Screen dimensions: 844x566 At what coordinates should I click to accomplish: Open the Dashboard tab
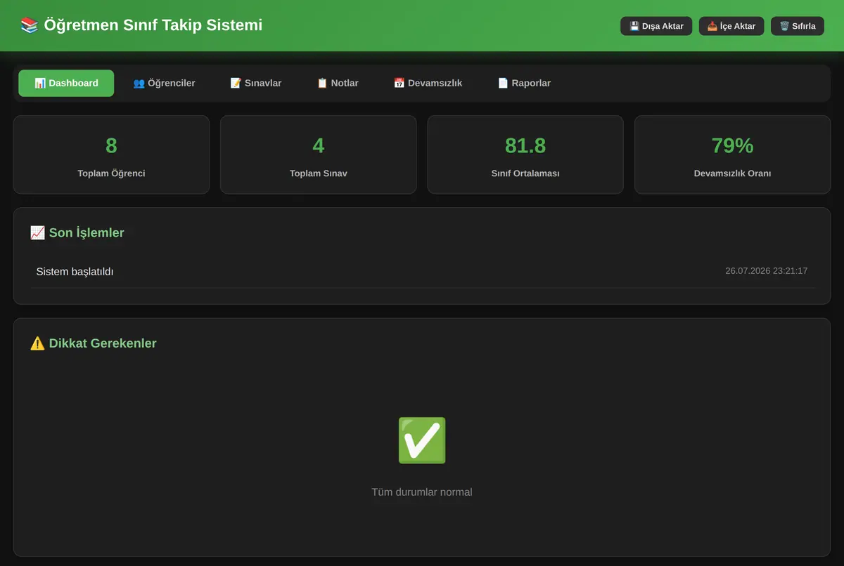pyautogui.click(x=66, y=83)
